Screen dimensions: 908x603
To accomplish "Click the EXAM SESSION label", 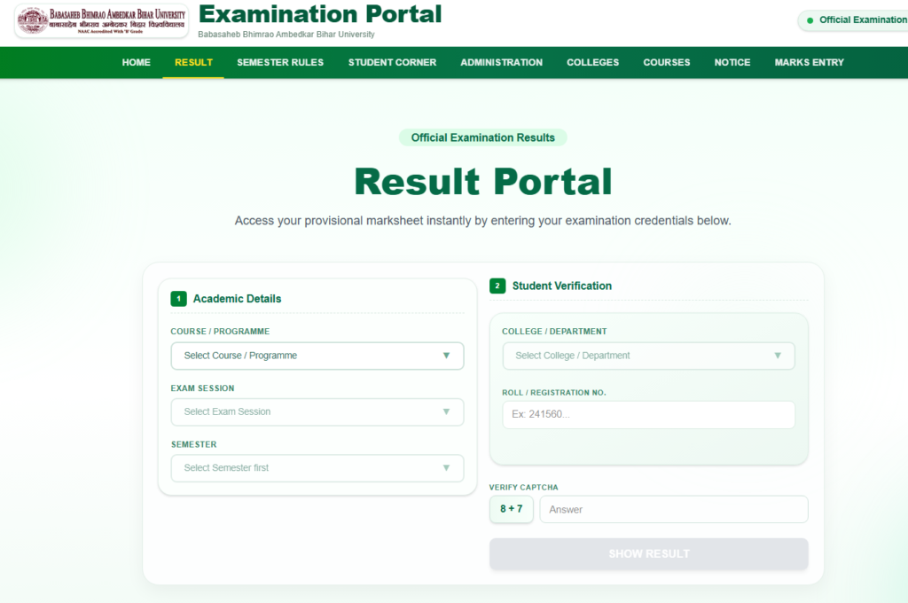I will tap(203, 388).
